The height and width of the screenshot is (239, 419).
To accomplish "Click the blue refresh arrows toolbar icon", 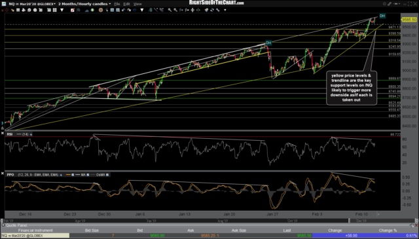I will click(212, 10).
